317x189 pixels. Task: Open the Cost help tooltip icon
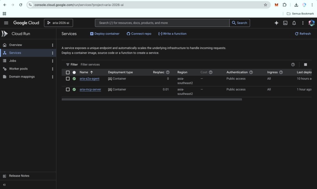click(x=210, y=72)
